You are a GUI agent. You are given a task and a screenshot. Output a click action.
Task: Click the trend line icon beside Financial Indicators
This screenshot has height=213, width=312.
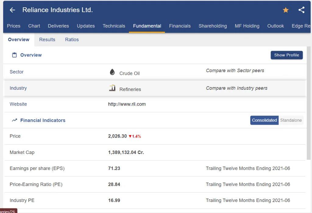(x=15, y=120)
